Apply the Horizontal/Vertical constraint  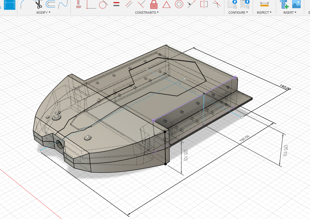pos(78,4)
